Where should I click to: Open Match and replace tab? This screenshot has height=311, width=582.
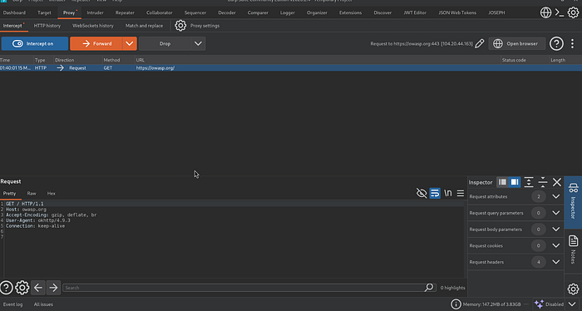point(144,26)
